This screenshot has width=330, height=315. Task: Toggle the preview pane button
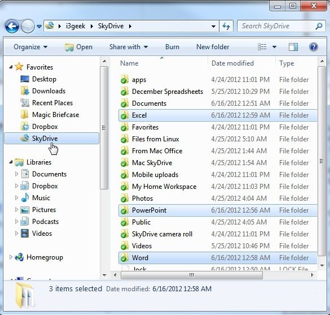(x=293, y=47)
